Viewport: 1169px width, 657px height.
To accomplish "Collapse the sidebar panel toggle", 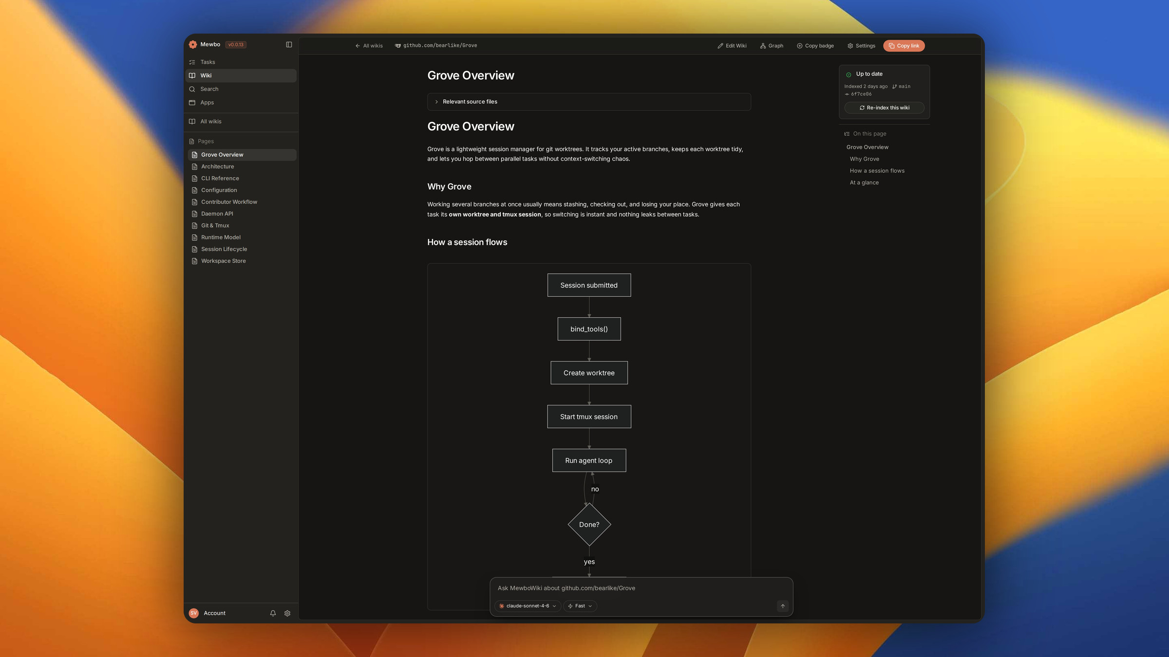I will pyautogui.click(x=289, y=44).
